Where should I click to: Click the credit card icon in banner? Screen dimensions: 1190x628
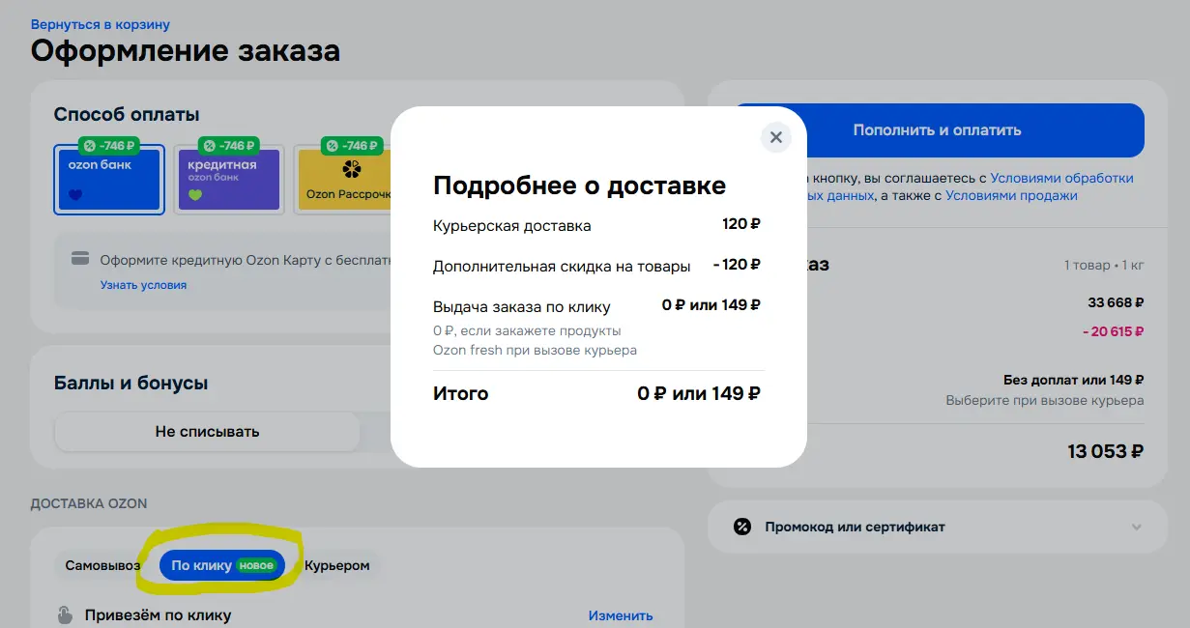pyautogui.click(x=81, y=259)
